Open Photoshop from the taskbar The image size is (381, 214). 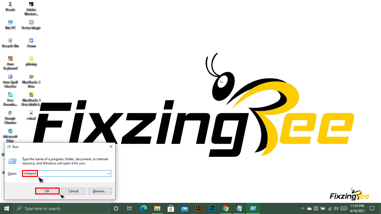point(212,208)
